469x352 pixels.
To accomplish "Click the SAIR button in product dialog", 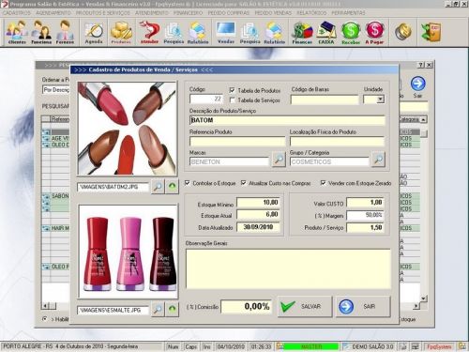I will (363, 307).
